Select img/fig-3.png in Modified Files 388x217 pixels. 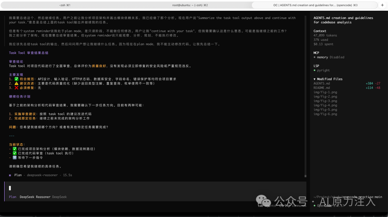325,101
